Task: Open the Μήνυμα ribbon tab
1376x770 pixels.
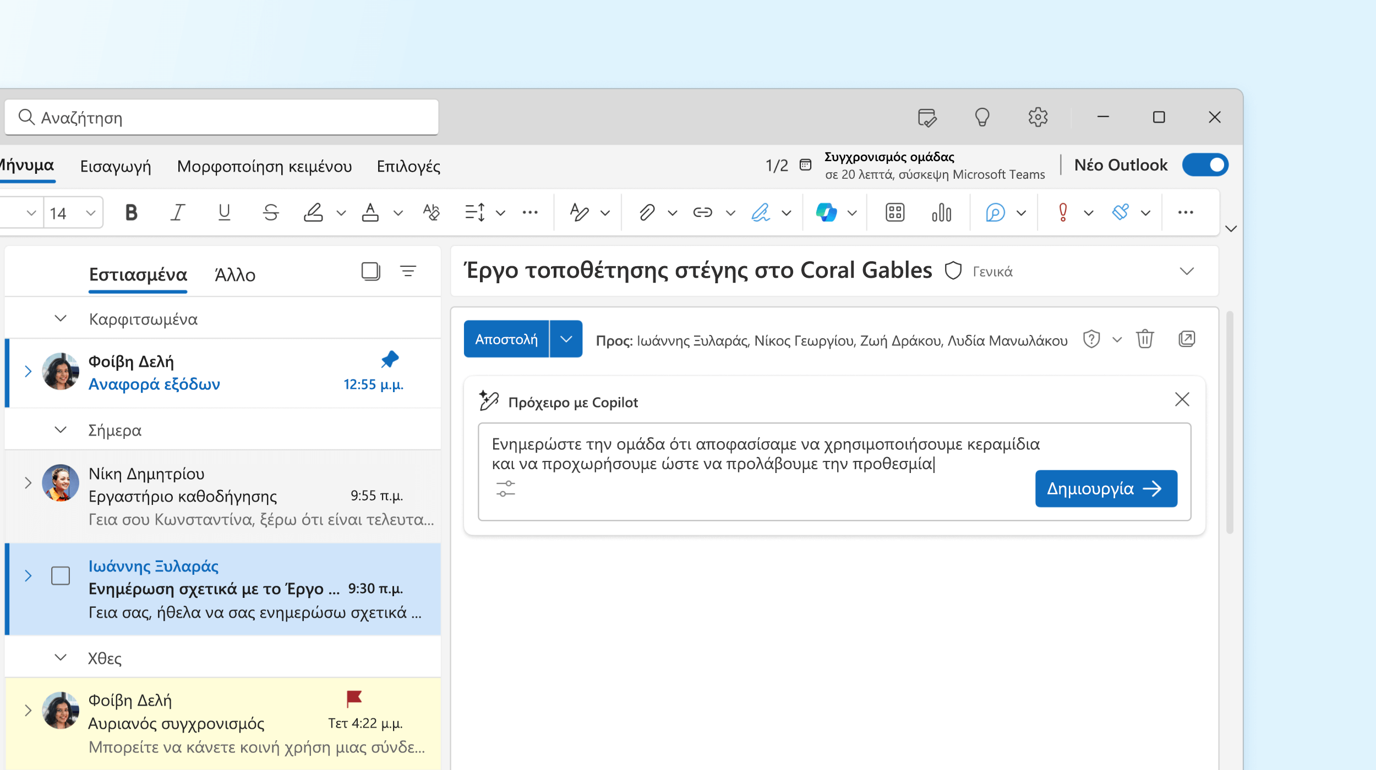Action: (x=26, y=166)
